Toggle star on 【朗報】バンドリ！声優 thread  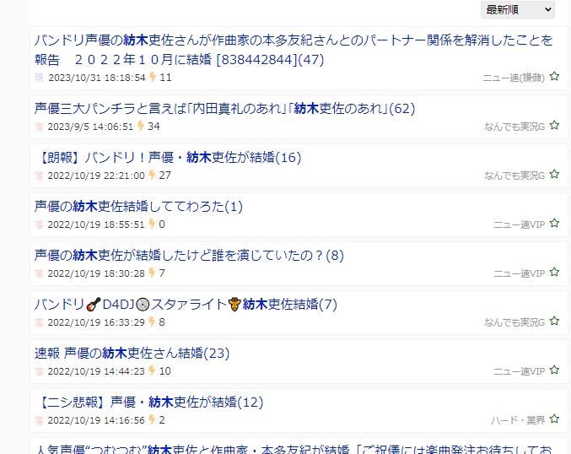(554, 174)
